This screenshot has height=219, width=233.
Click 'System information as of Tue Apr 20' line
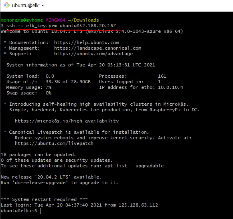(81, 65)
